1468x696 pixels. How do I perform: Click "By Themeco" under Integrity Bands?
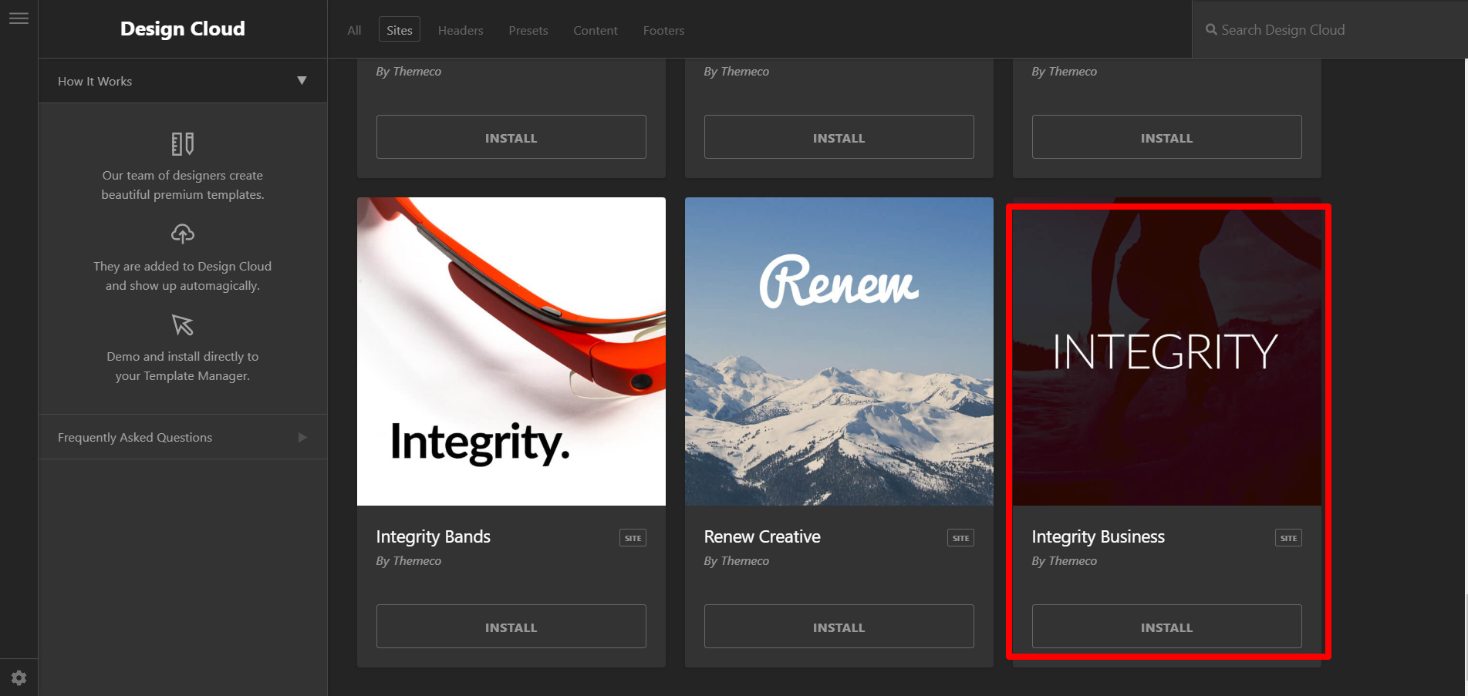[x=409, y=561]
